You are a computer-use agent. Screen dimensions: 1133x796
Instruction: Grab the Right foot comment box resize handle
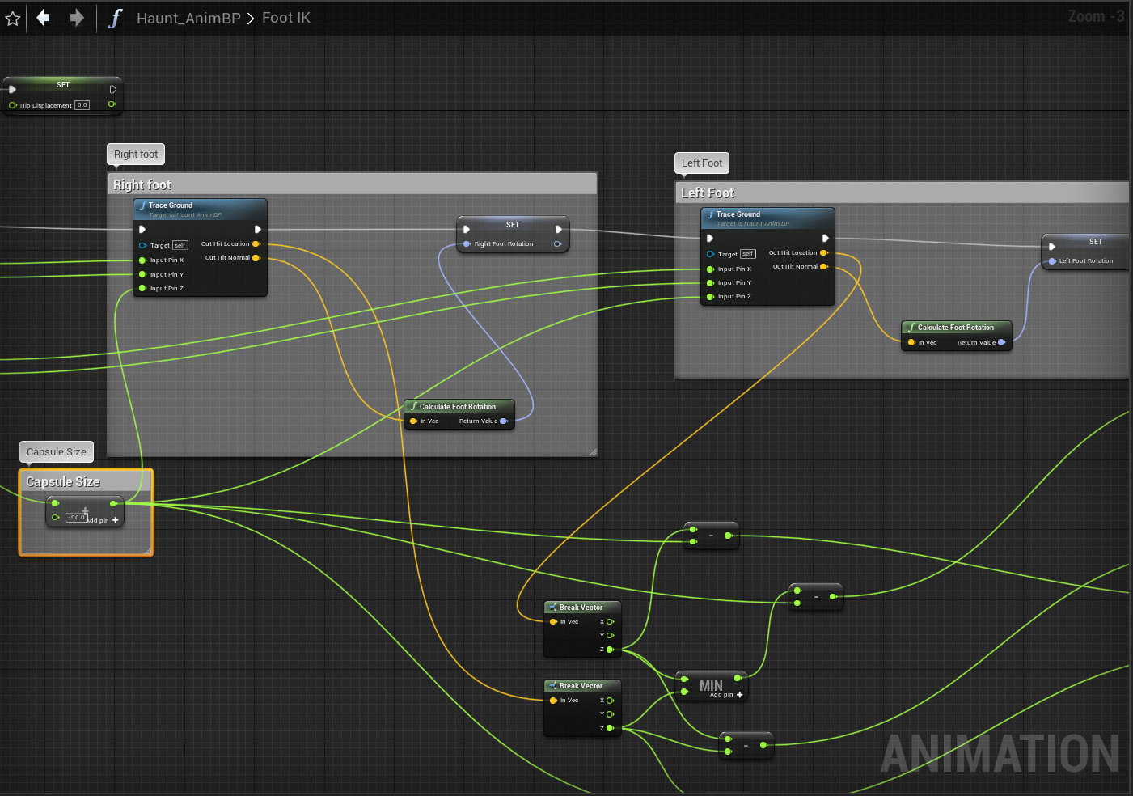593,452
